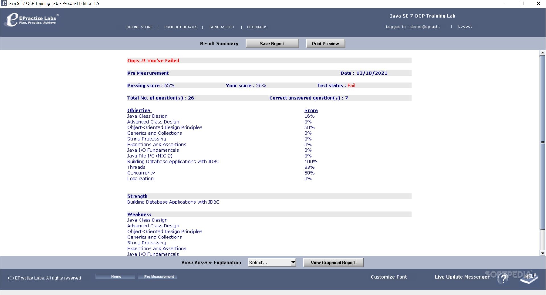Open the ONLINE STORE menu item

(140, 27)
